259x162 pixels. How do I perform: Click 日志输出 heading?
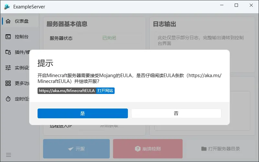coord(164,24)
